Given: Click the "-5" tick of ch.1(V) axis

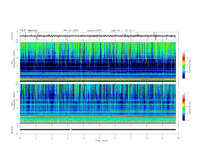Looking at the screenshot, I should (17, 40).
